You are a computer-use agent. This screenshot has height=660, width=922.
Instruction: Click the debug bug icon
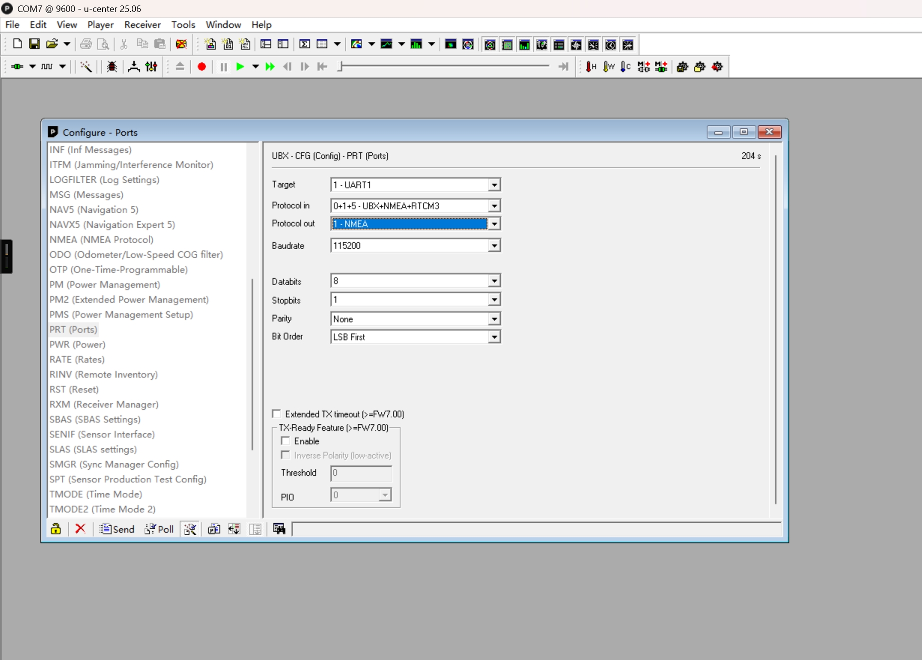[112, 67]
